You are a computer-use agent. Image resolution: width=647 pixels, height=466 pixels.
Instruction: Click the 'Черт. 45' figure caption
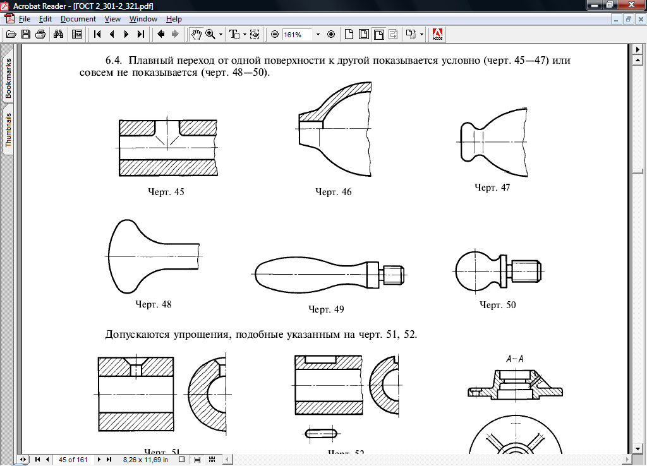[x=166, y=192]
